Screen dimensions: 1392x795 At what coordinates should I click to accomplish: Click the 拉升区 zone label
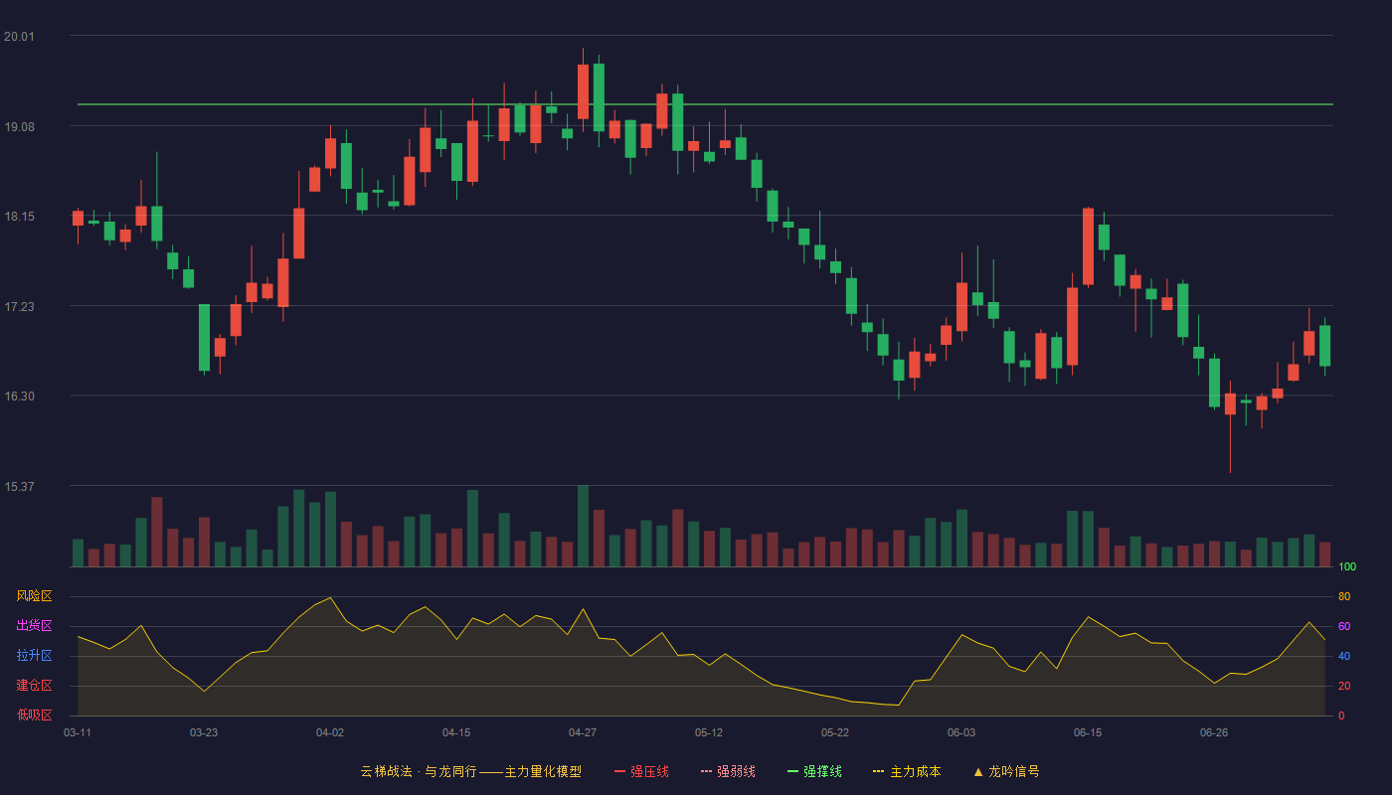[x=34, y=656]
